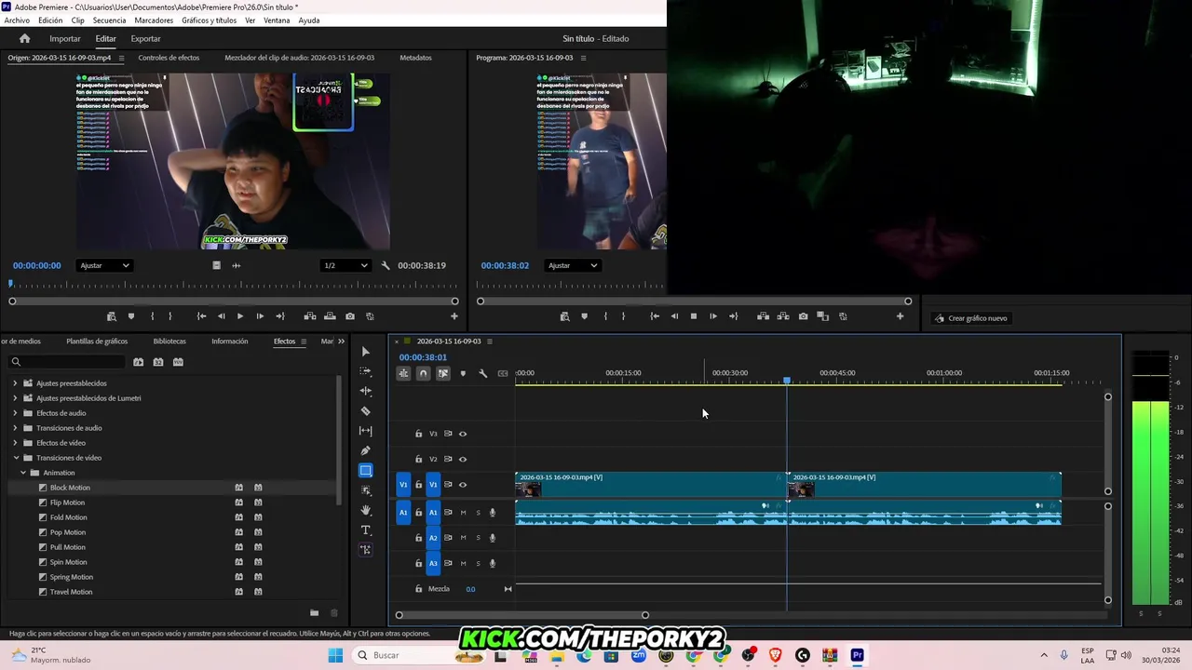Select the Ripple Edit tool
This screenshot has height=670, width=1192.
(x=365, y=391)
